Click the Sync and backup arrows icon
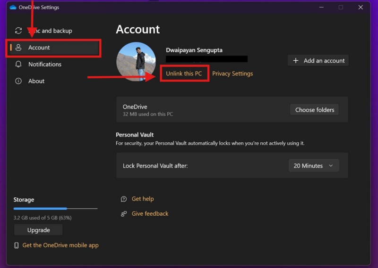 pyautogui.click(x=18, y=31)
